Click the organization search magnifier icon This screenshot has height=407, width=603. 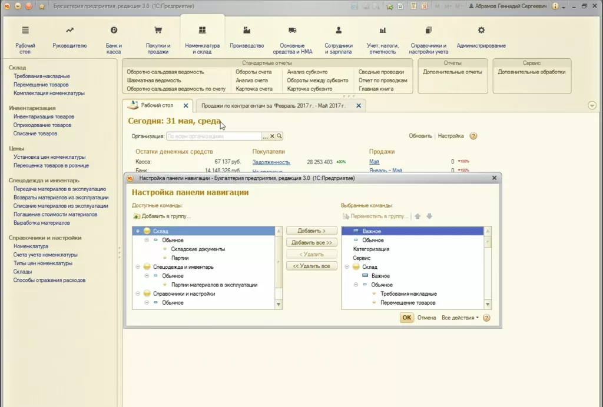[280, 136]
